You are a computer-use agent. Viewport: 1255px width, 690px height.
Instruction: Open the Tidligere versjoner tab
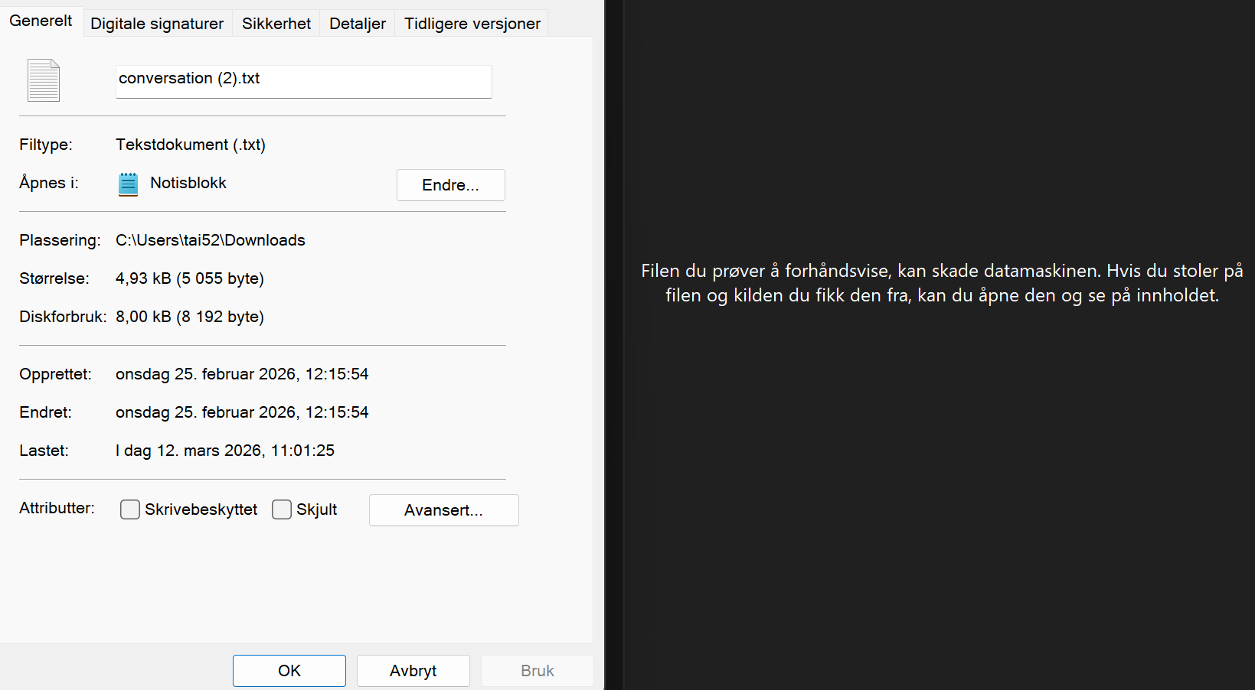[472, 24]
